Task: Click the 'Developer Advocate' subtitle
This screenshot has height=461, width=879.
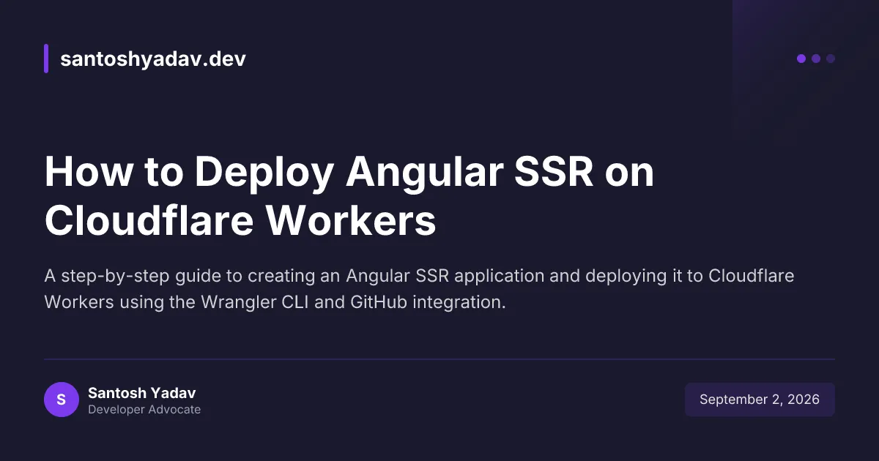Action: pos(144,410)
